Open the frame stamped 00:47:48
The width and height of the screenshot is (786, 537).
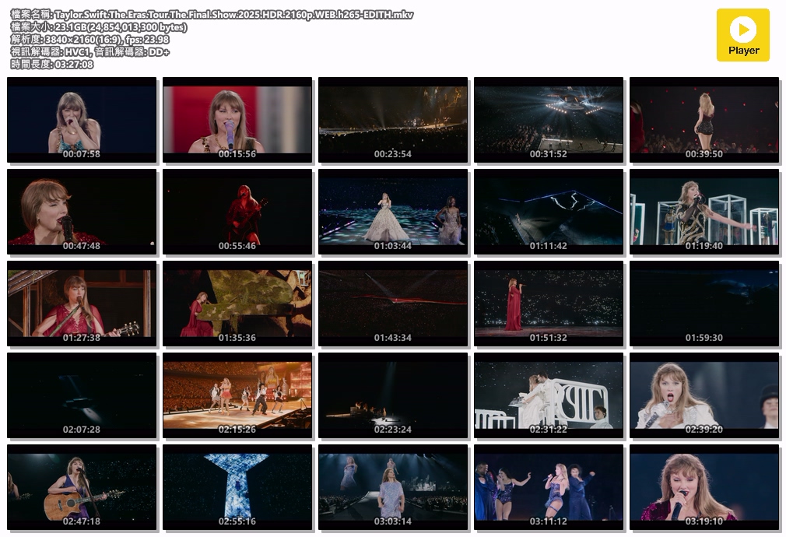[x=82, y=212]
